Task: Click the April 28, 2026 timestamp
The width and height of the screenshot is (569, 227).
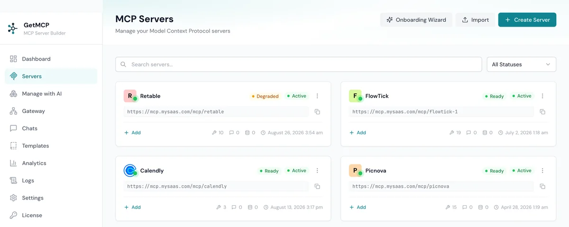Action: [x=524, y=207]
